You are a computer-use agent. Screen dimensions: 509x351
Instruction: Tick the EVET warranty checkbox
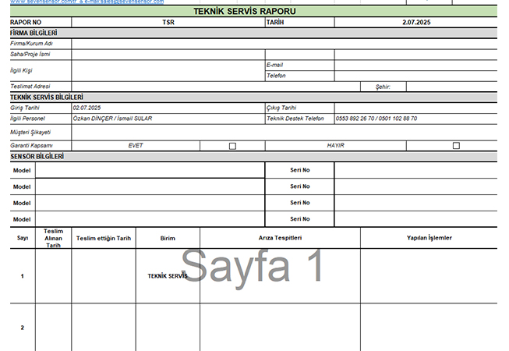coord(232,146)
